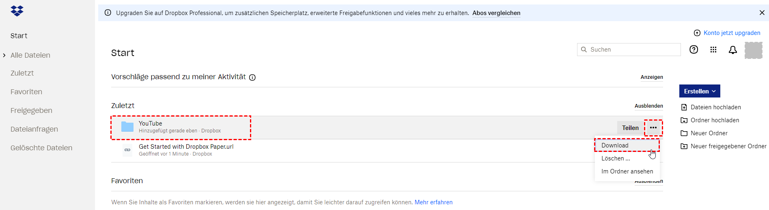Open the Abos vergleichen link
This screenshot has height=210, width=769.
click(x=496, y=13)
